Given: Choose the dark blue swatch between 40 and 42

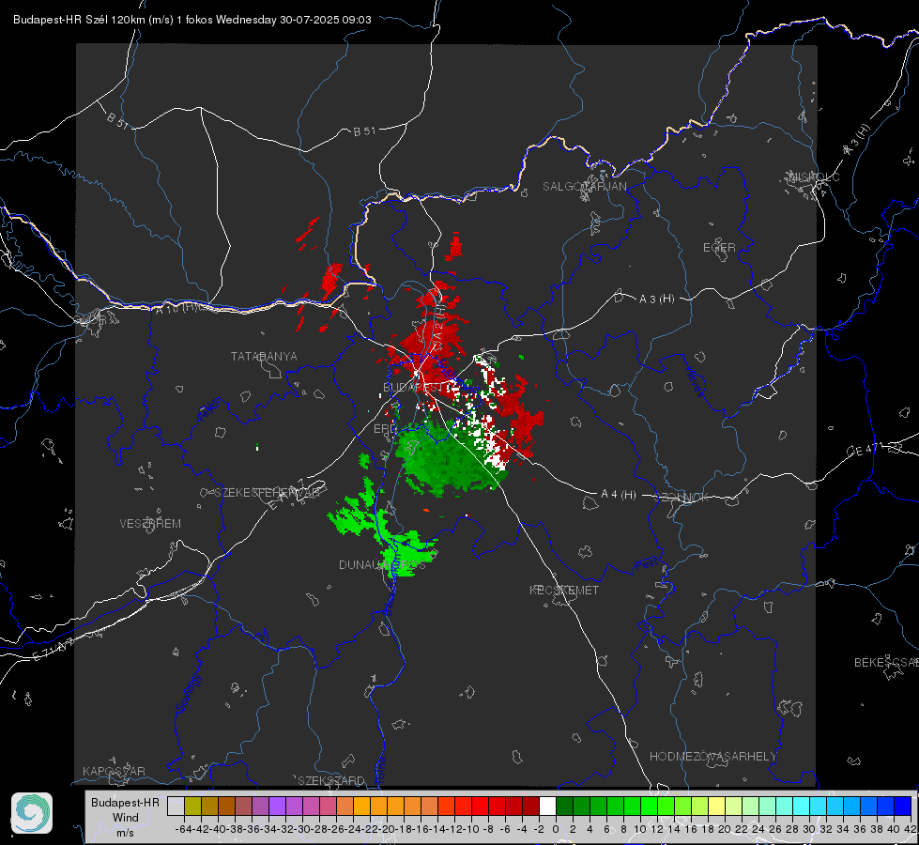Looking at the screenshot, I should click(x=903, y=807).
